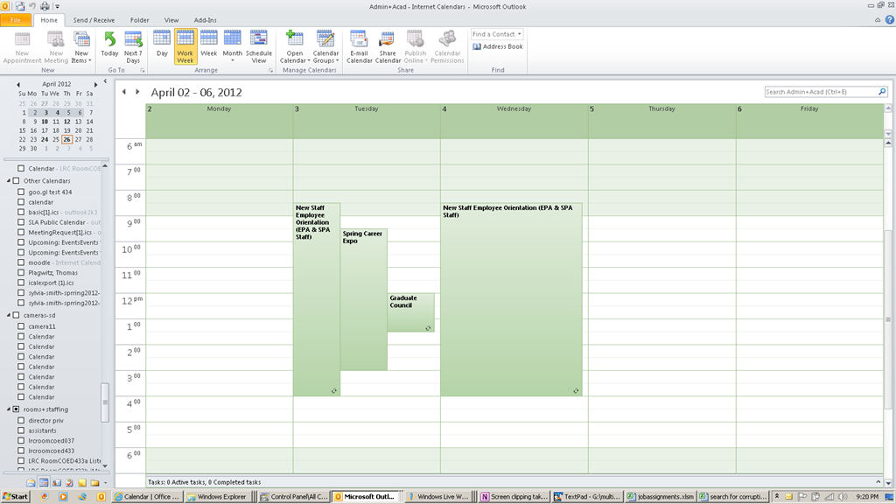
Task: Click the Search Admin+Acad input field
Action: [820, 92]
